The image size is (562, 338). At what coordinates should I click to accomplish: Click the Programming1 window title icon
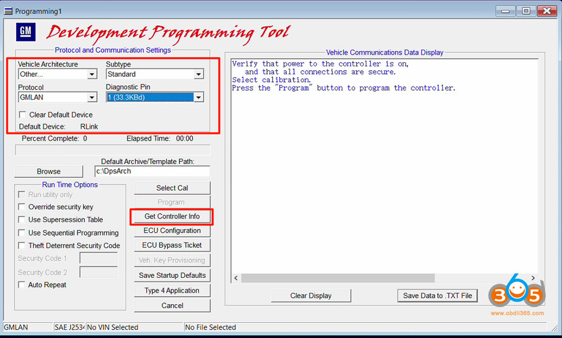pos(8,11)
